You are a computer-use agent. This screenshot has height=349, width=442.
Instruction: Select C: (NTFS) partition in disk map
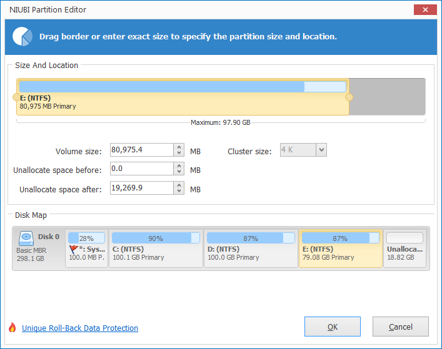click(156, 248)
